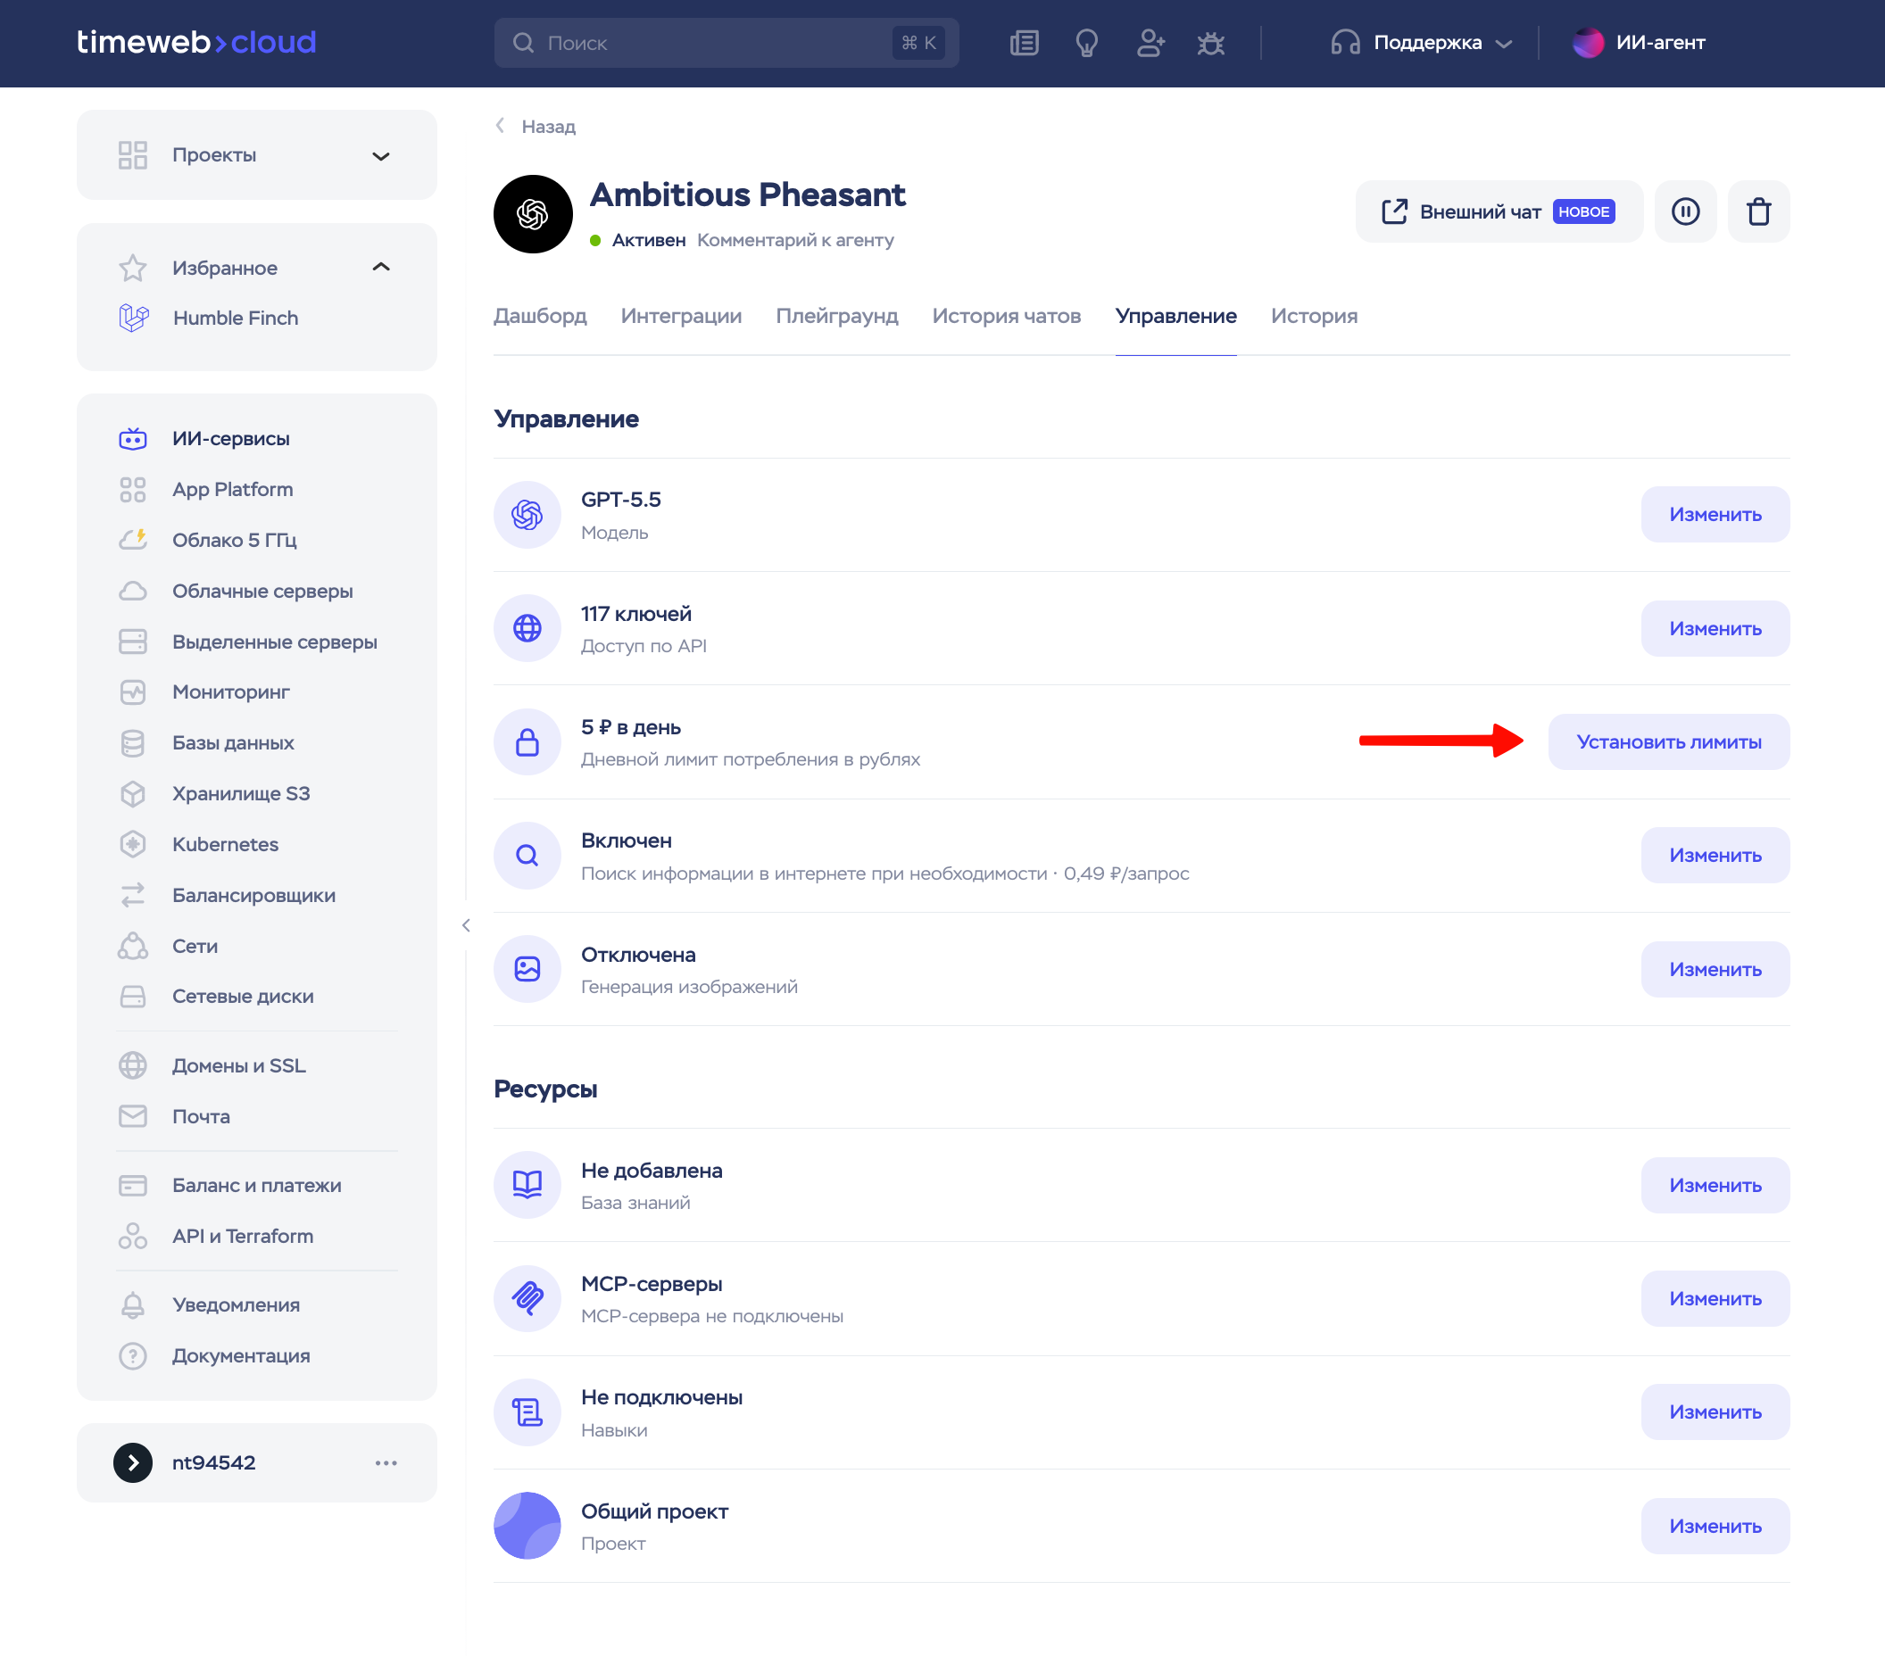This screenshot has width=1885, height=1656.
Task: Pause the agent with pause icon
Action: point(1685,211)
